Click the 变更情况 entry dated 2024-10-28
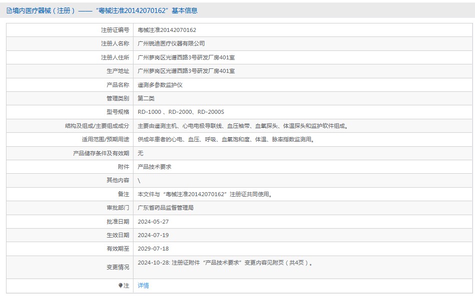This screenshot has height=296, width=475. [x=226, y=263]
